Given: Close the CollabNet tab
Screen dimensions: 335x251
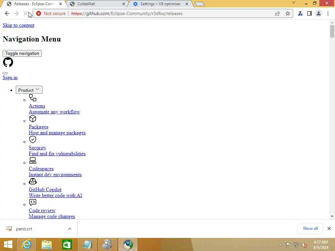Looking at the screenshot, I should point(123,4).
